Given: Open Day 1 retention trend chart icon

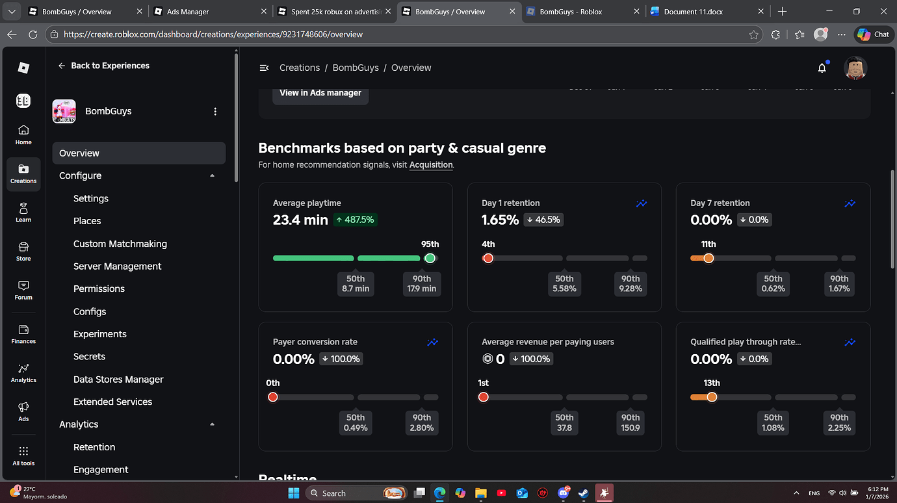Looking at the screenshot, I should [642, 203].
